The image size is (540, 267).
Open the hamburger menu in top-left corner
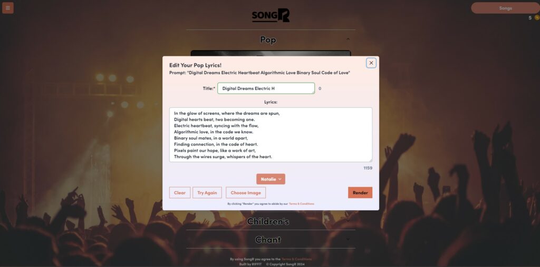click(8, 8)
